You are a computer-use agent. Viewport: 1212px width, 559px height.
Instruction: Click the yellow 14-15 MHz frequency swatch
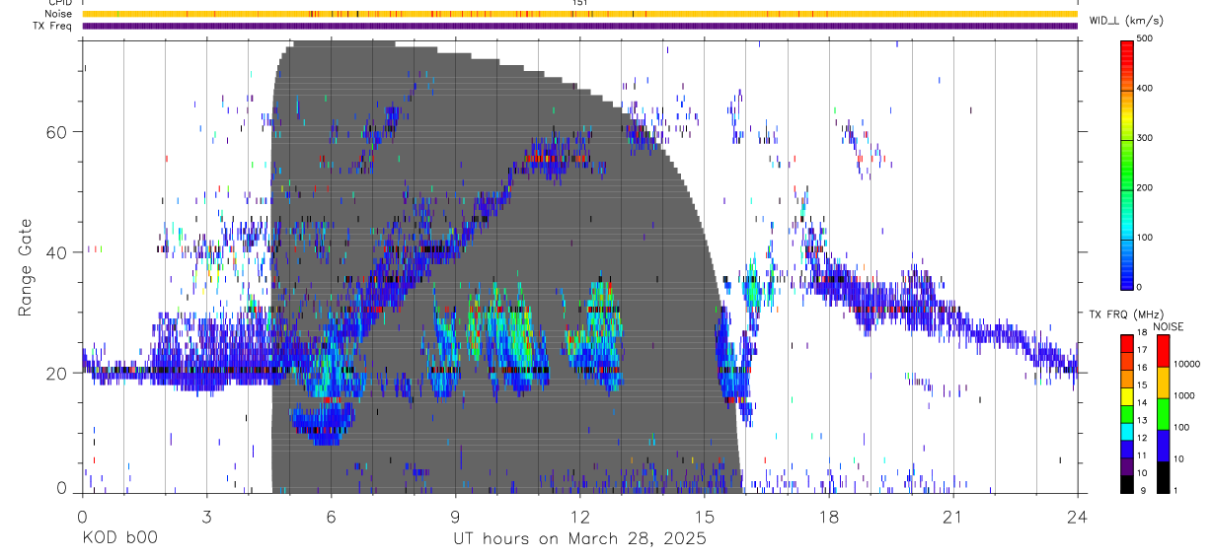point(1127,394)
